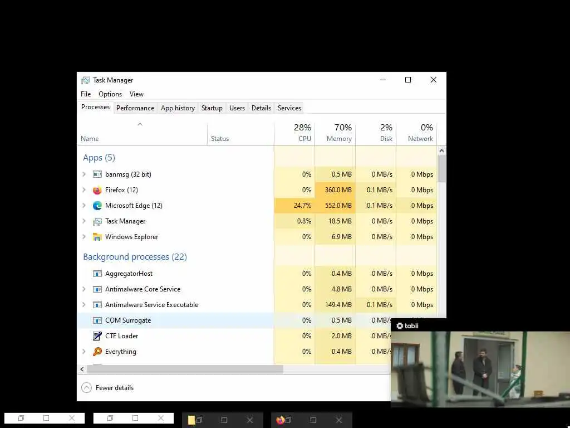Select the banmsg (32 bit) app icon
Image resolution: width=570 pixels, height=428 pixels.
point(97,174)
